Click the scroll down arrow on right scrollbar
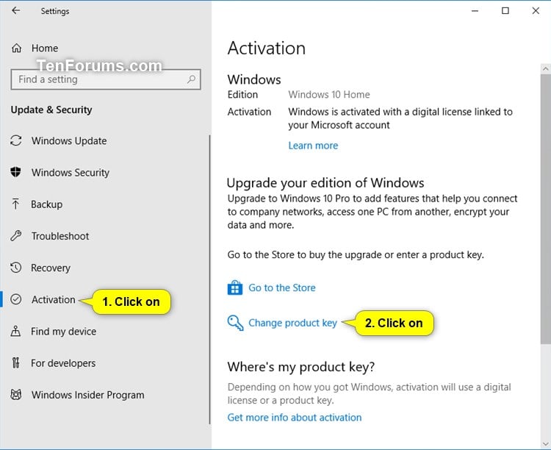Image resolution: width=551 pixels, height=450 pixels. point(545,444)
